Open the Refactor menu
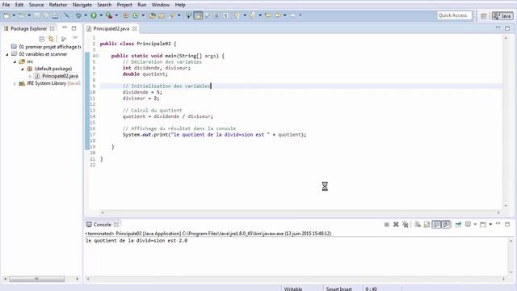 [x=58, y=5]
